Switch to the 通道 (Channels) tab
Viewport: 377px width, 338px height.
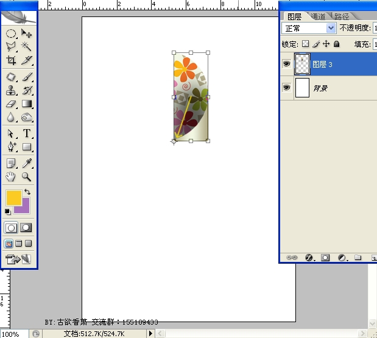click(318, 16)
